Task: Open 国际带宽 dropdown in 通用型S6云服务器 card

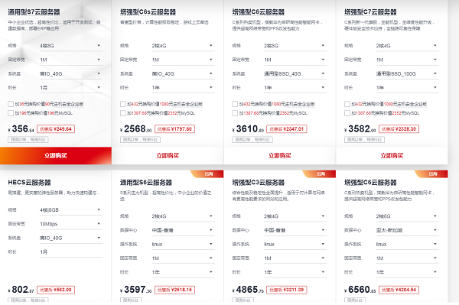Action: pyautogui.click(x=183, y=258)
